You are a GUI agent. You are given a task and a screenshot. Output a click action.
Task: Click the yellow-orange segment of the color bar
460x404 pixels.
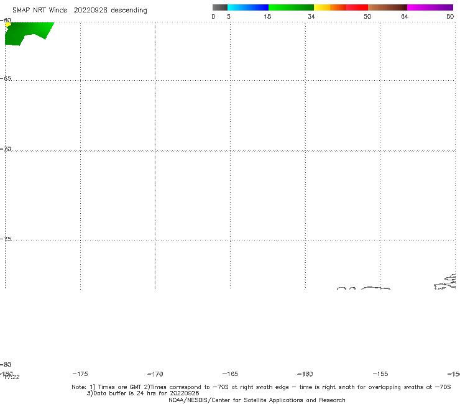(330, 7)
